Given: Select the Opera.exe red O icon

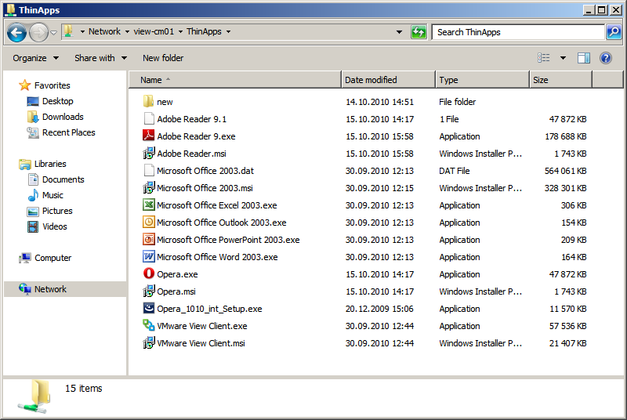Looking at the screenshot, I should pyautogui.click(x=148, y=273).
